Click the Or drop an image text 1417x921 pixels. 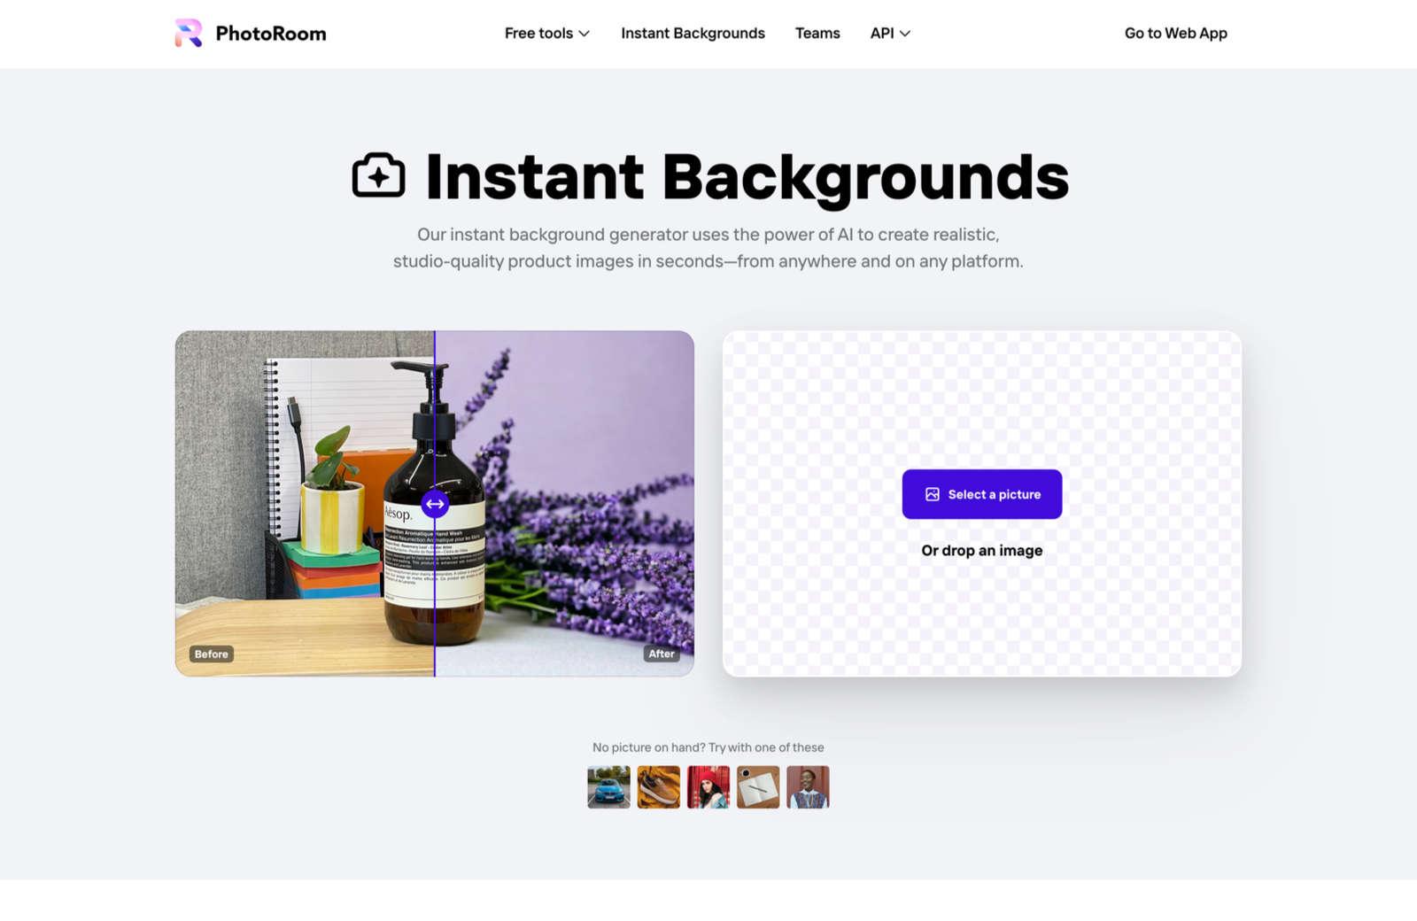(x=982, y=550)
